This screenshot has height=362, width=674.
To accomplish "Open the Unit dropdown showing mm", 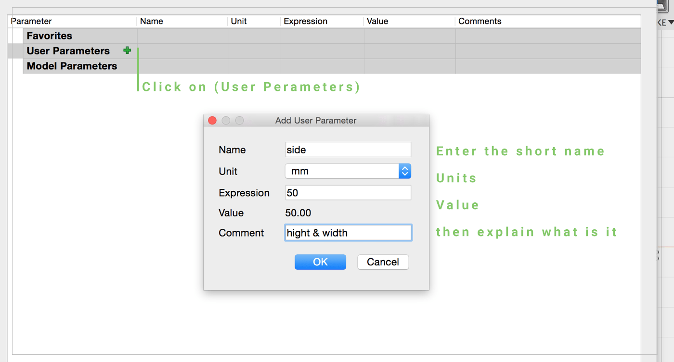I will point(348,171).
